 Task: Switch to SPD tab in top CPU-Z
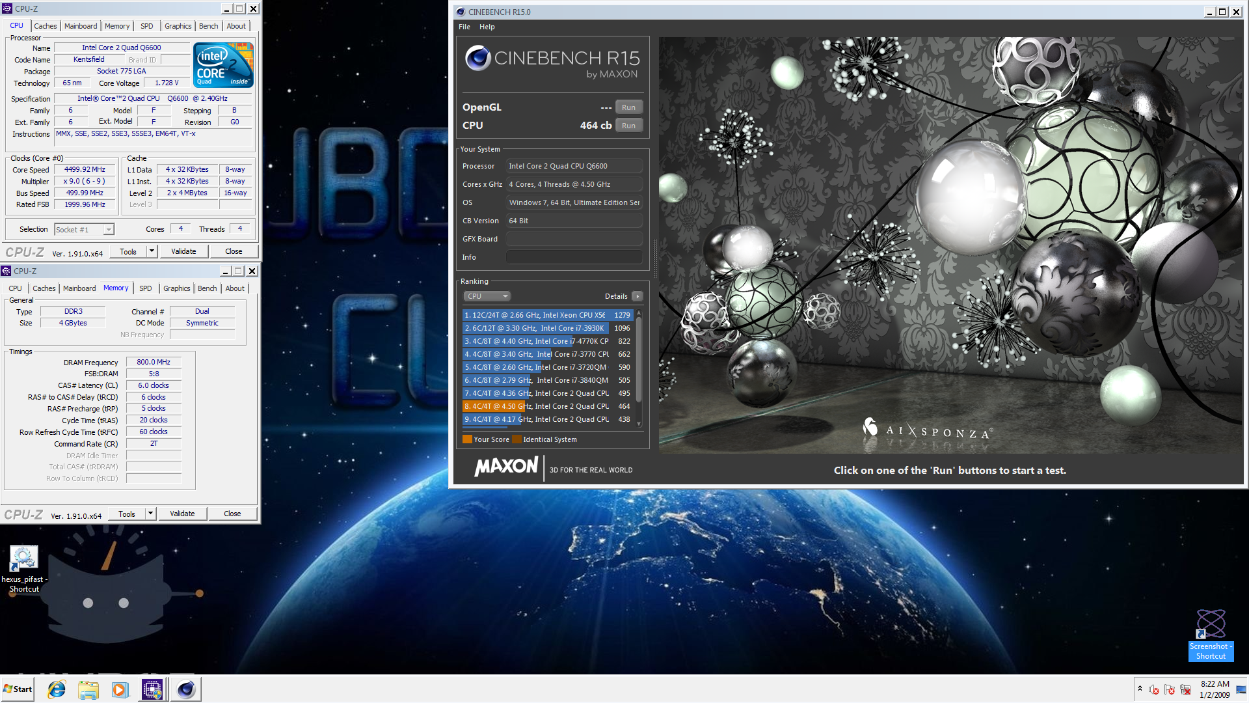147,26
